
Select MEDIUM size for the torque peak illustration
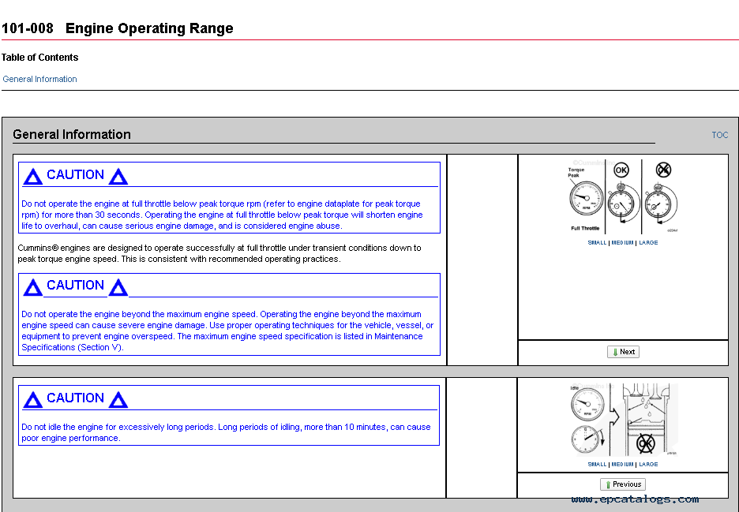tap(622, 242)
